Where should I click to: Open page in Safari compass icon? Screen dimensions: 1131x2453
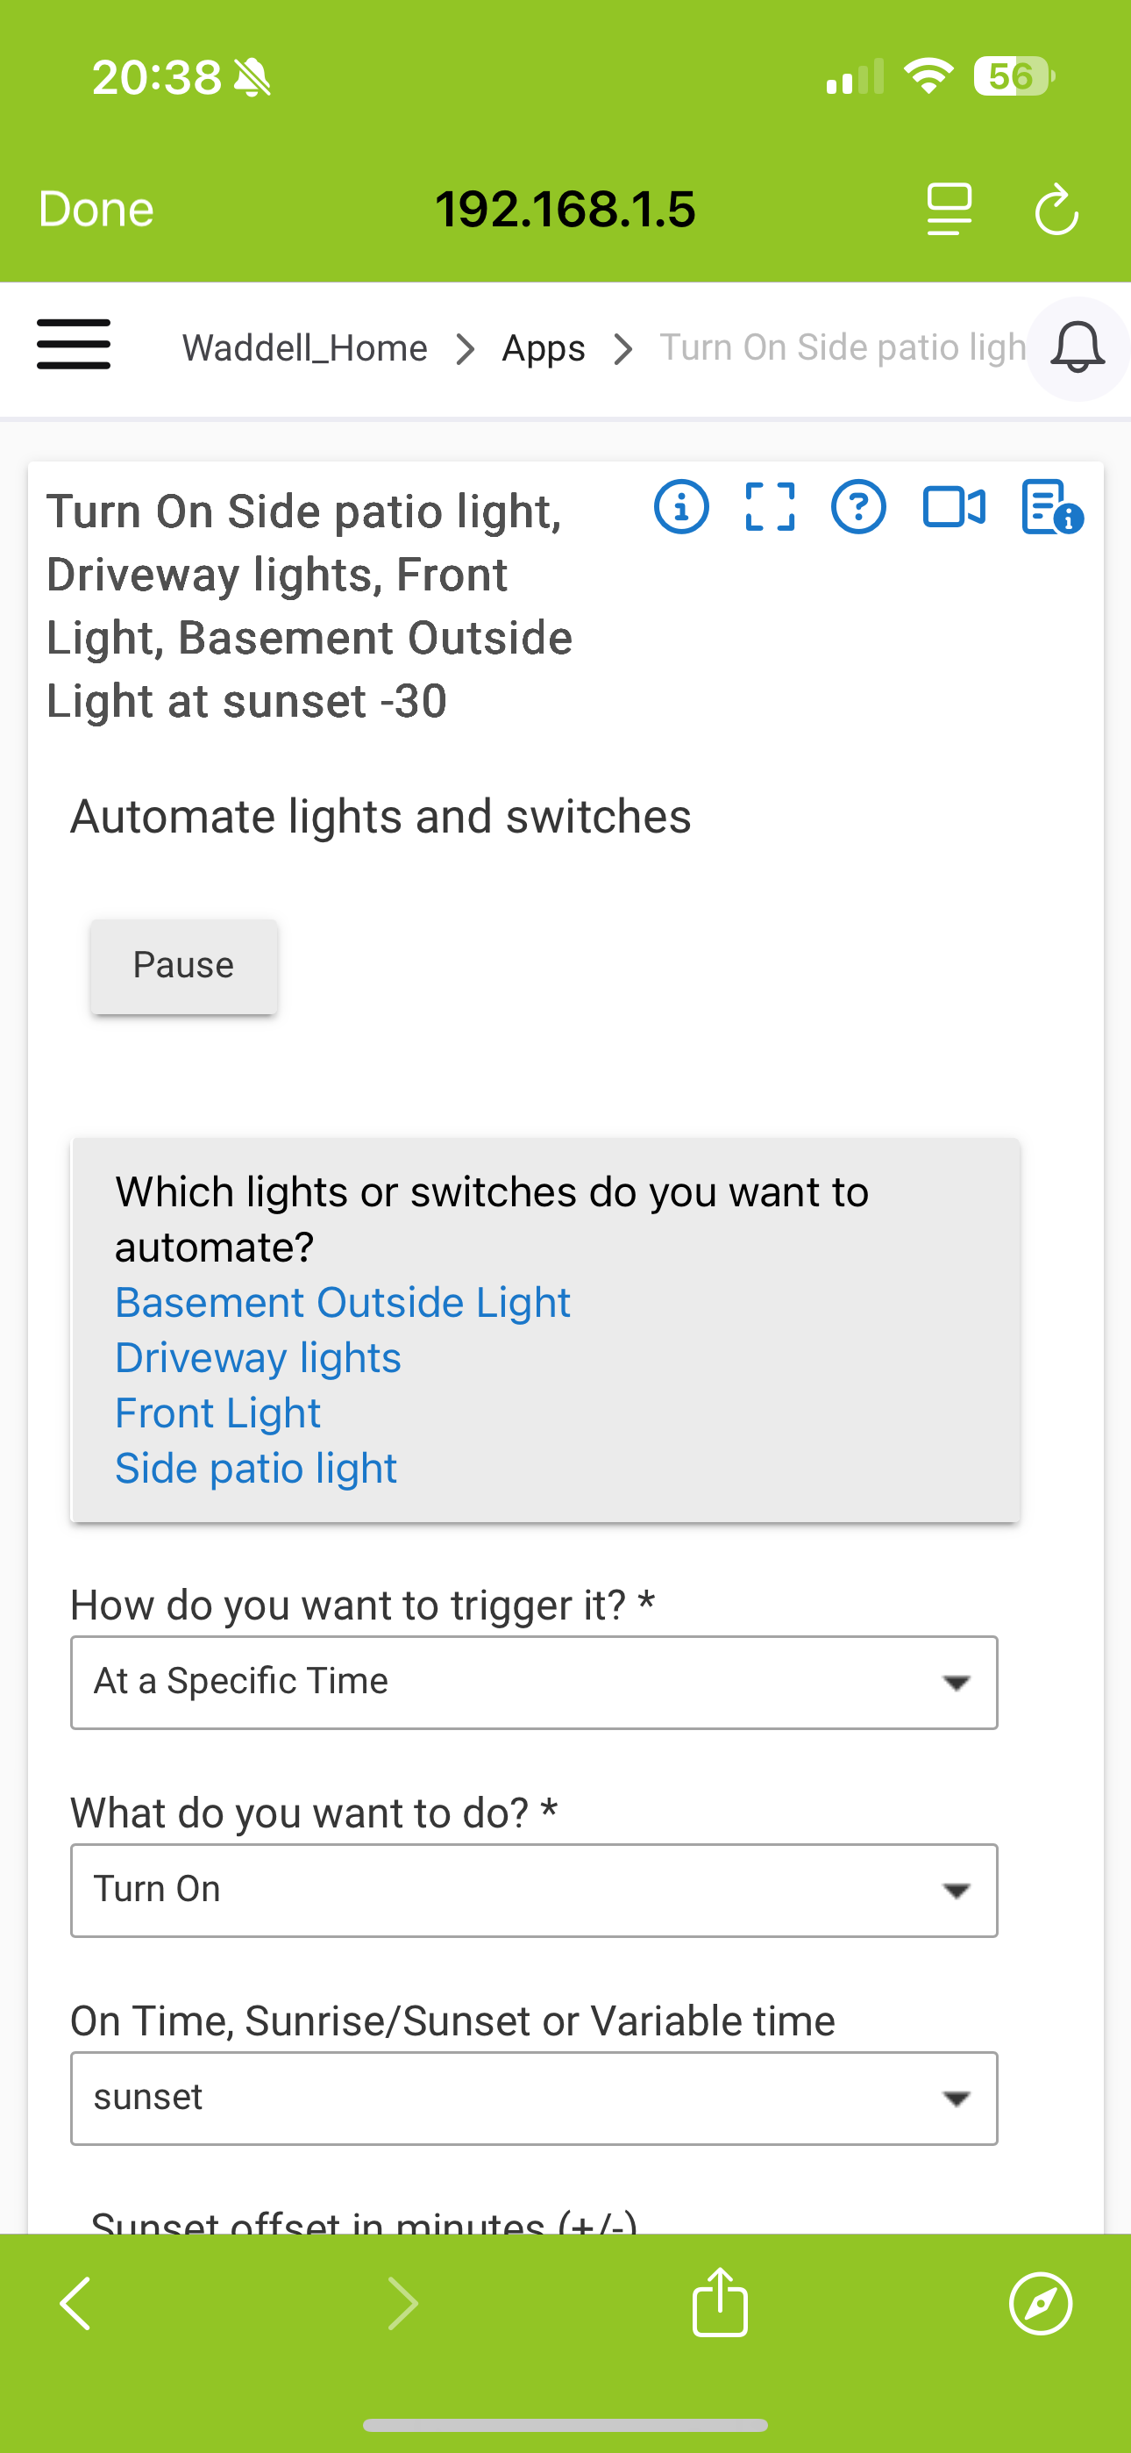tap(1041, 2305)
